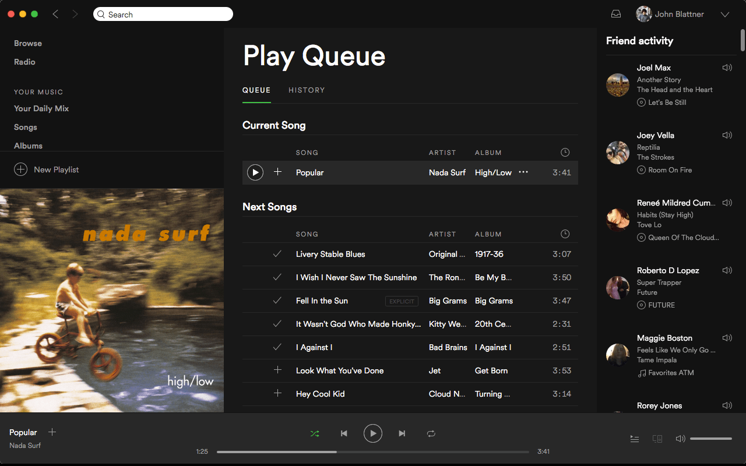The height and width of the screenshot is (466, 746).
Task: Open Maggie Boston's profile picture
Action: (618, 355)
